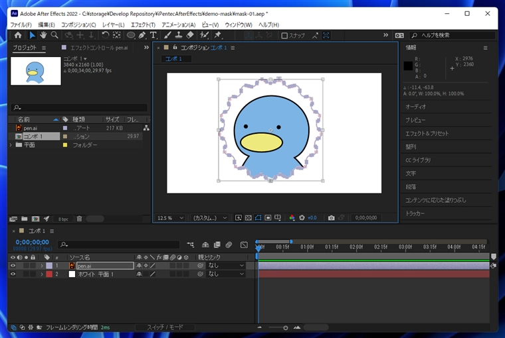Choose the Pen tool
This screenshot has width=505, height=338.
(142, 35)
